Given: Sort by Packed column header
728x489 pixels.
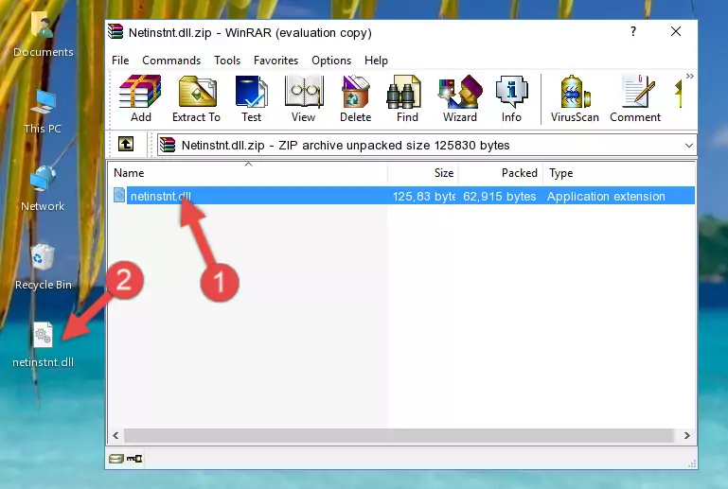Looking at the screenshot, I should pyautogui.click(x=501, y=173).
